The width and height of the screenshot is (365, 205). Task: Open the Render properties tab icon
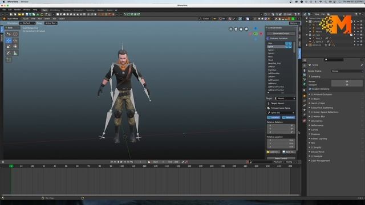[x=305, y=65]
